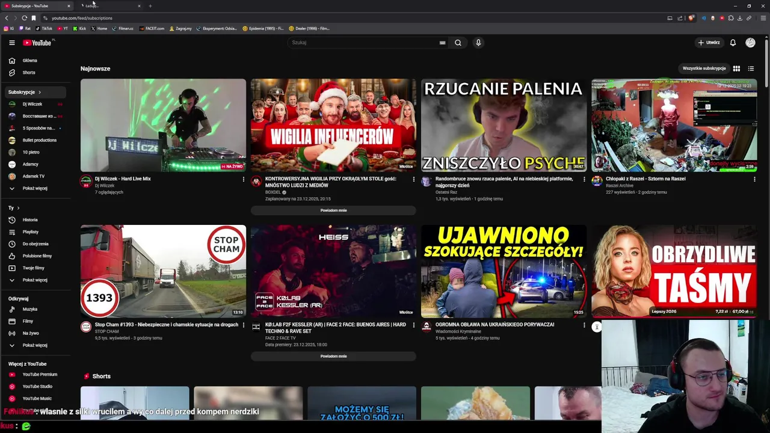Open more options for Randombruce video

click(x=584, y=179)
